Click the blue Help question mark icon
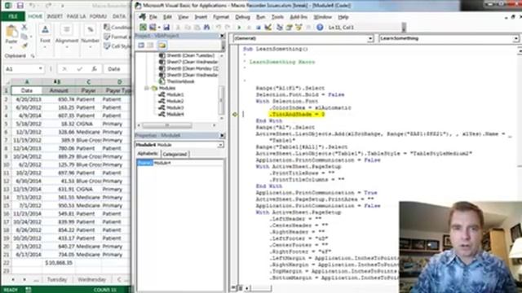 click(320, 27)
